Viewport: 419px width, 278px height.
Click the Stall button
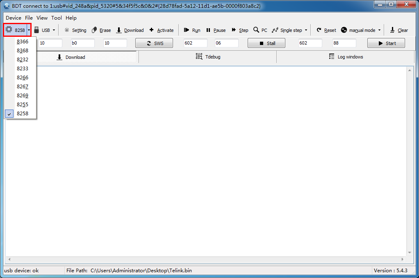266,43
